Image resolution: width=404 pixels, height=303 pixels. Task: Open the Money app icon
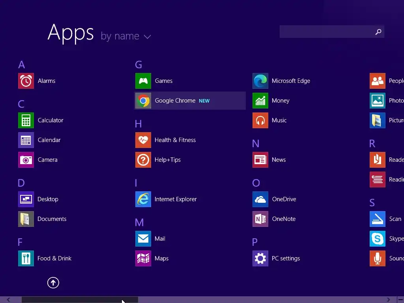click(x=260, y=101)
